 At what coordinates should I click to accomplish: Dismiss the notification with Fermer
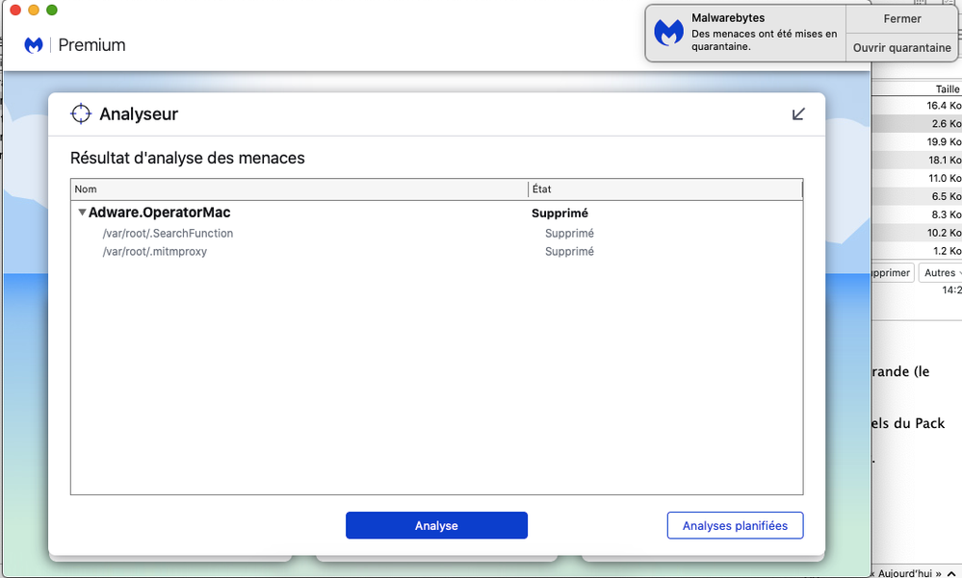pos(901,17)
